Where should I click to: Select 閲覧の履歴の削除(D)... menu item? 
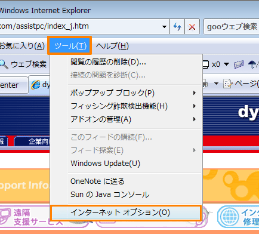(126, 62)
